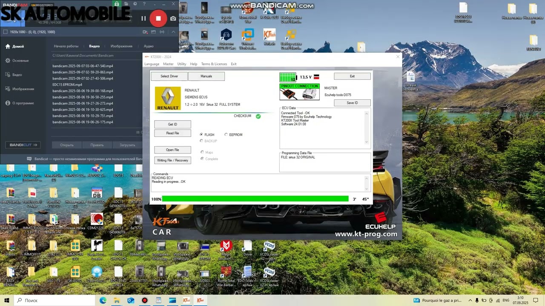545x306 pixels.
Task: Click Manuals button
Action: tap(207, 76)
